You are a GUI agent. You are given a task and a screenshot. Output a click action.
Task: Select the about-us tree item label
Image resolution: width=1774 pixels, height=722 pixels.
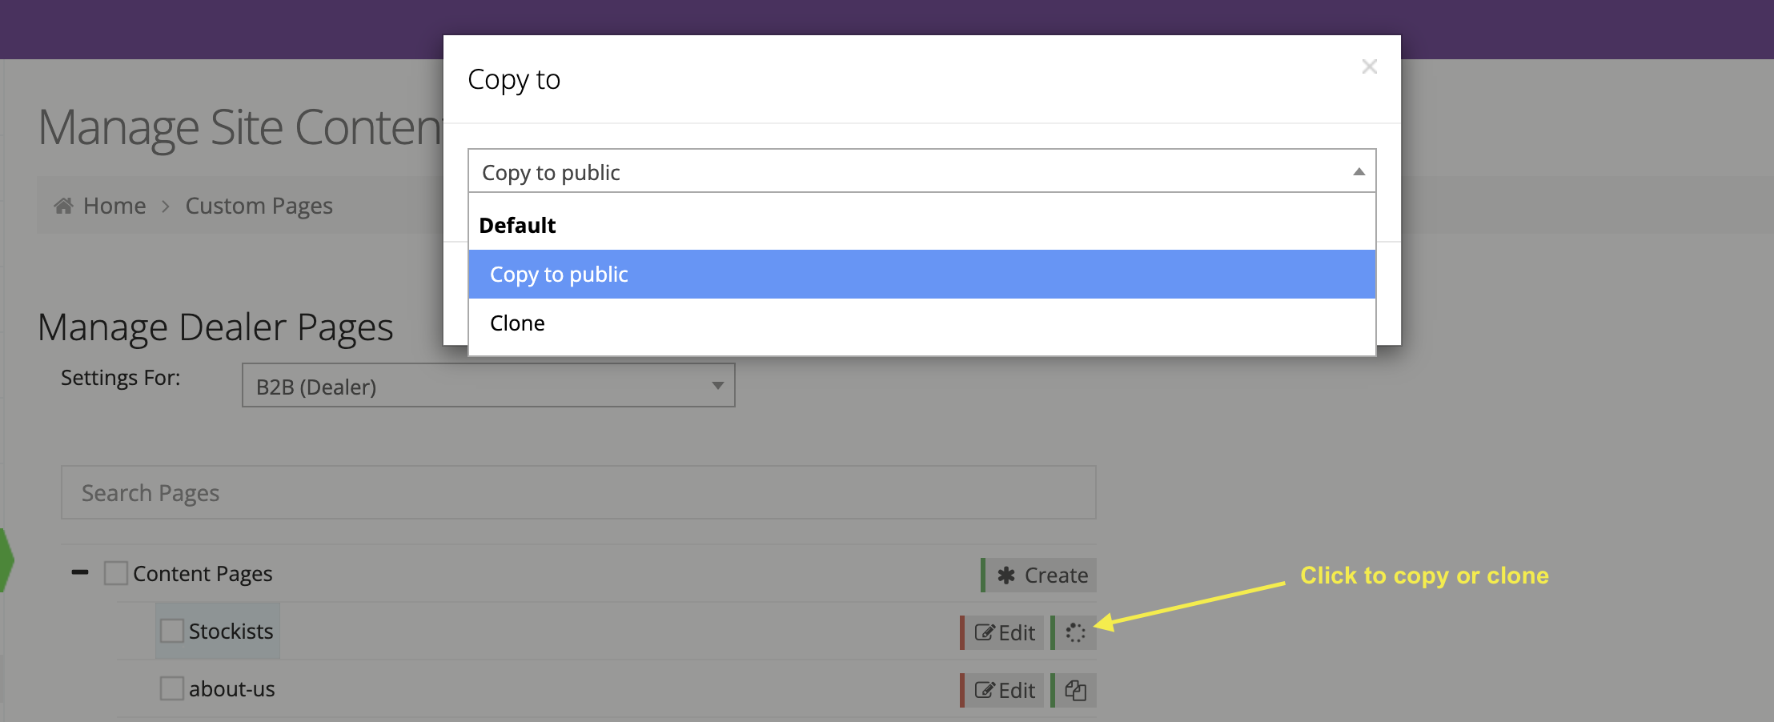click(231, 689)
